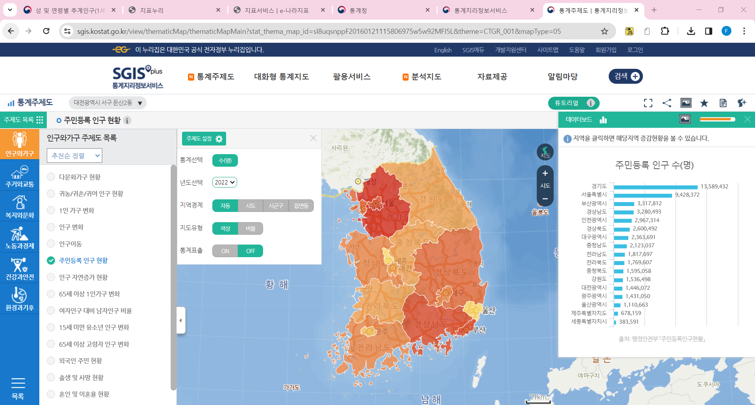Open the tab search chevron in Chrome

pos(10,9)
